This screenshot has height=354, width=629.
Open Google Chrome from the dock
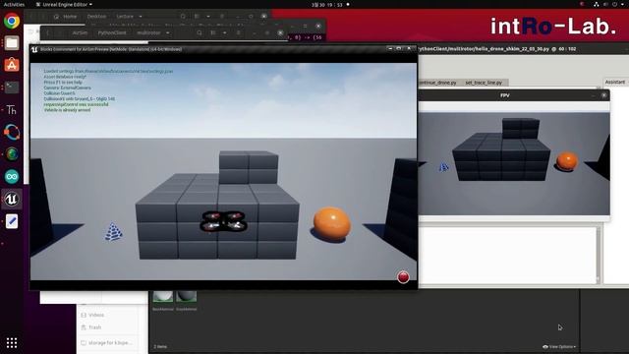click(x=12, y=21)
